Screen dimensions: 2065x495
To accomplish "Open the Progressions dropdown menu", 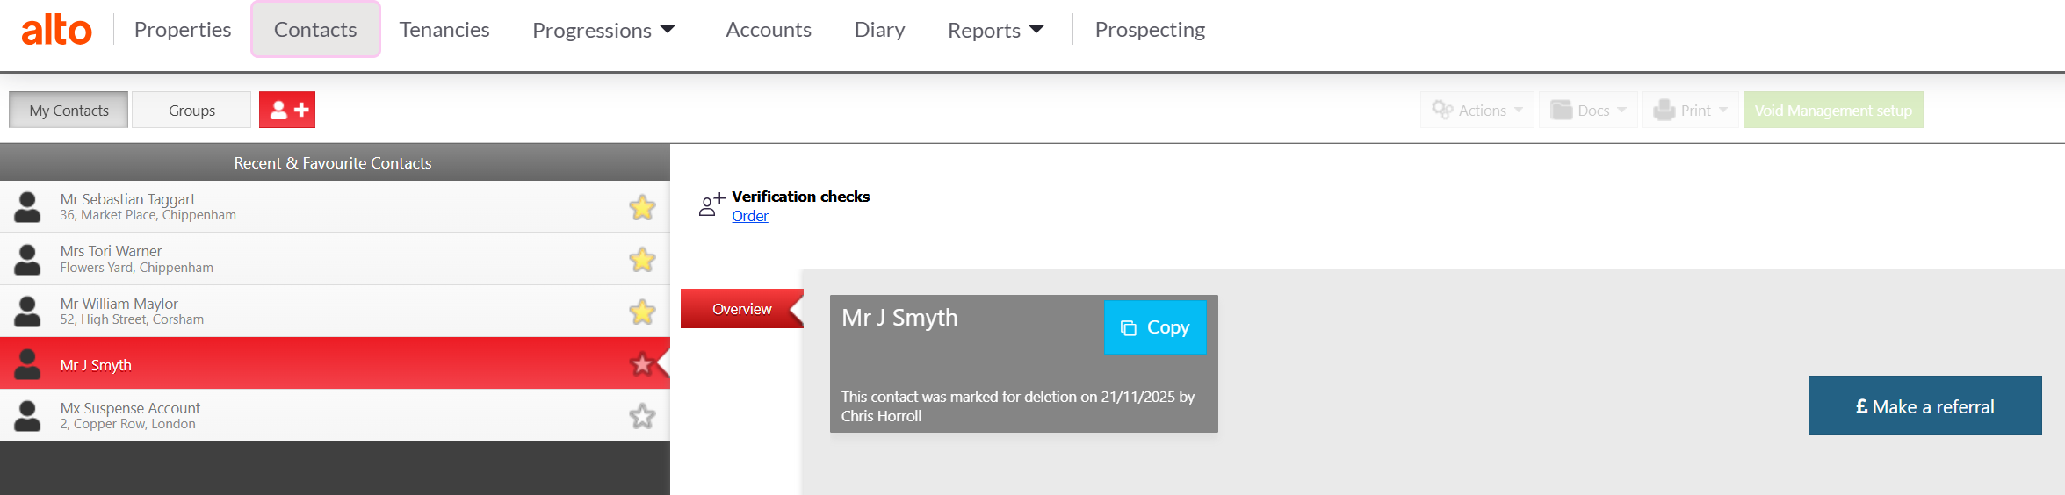I will (603, 30).
